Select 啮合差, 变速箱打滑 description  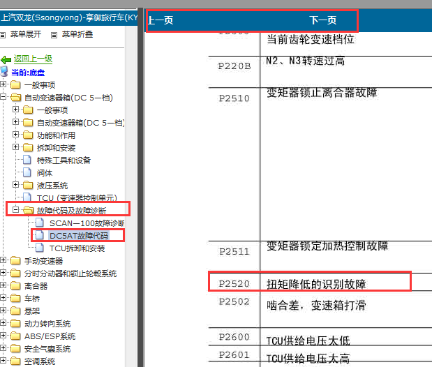pyautogui.click(x=316, y=306)
